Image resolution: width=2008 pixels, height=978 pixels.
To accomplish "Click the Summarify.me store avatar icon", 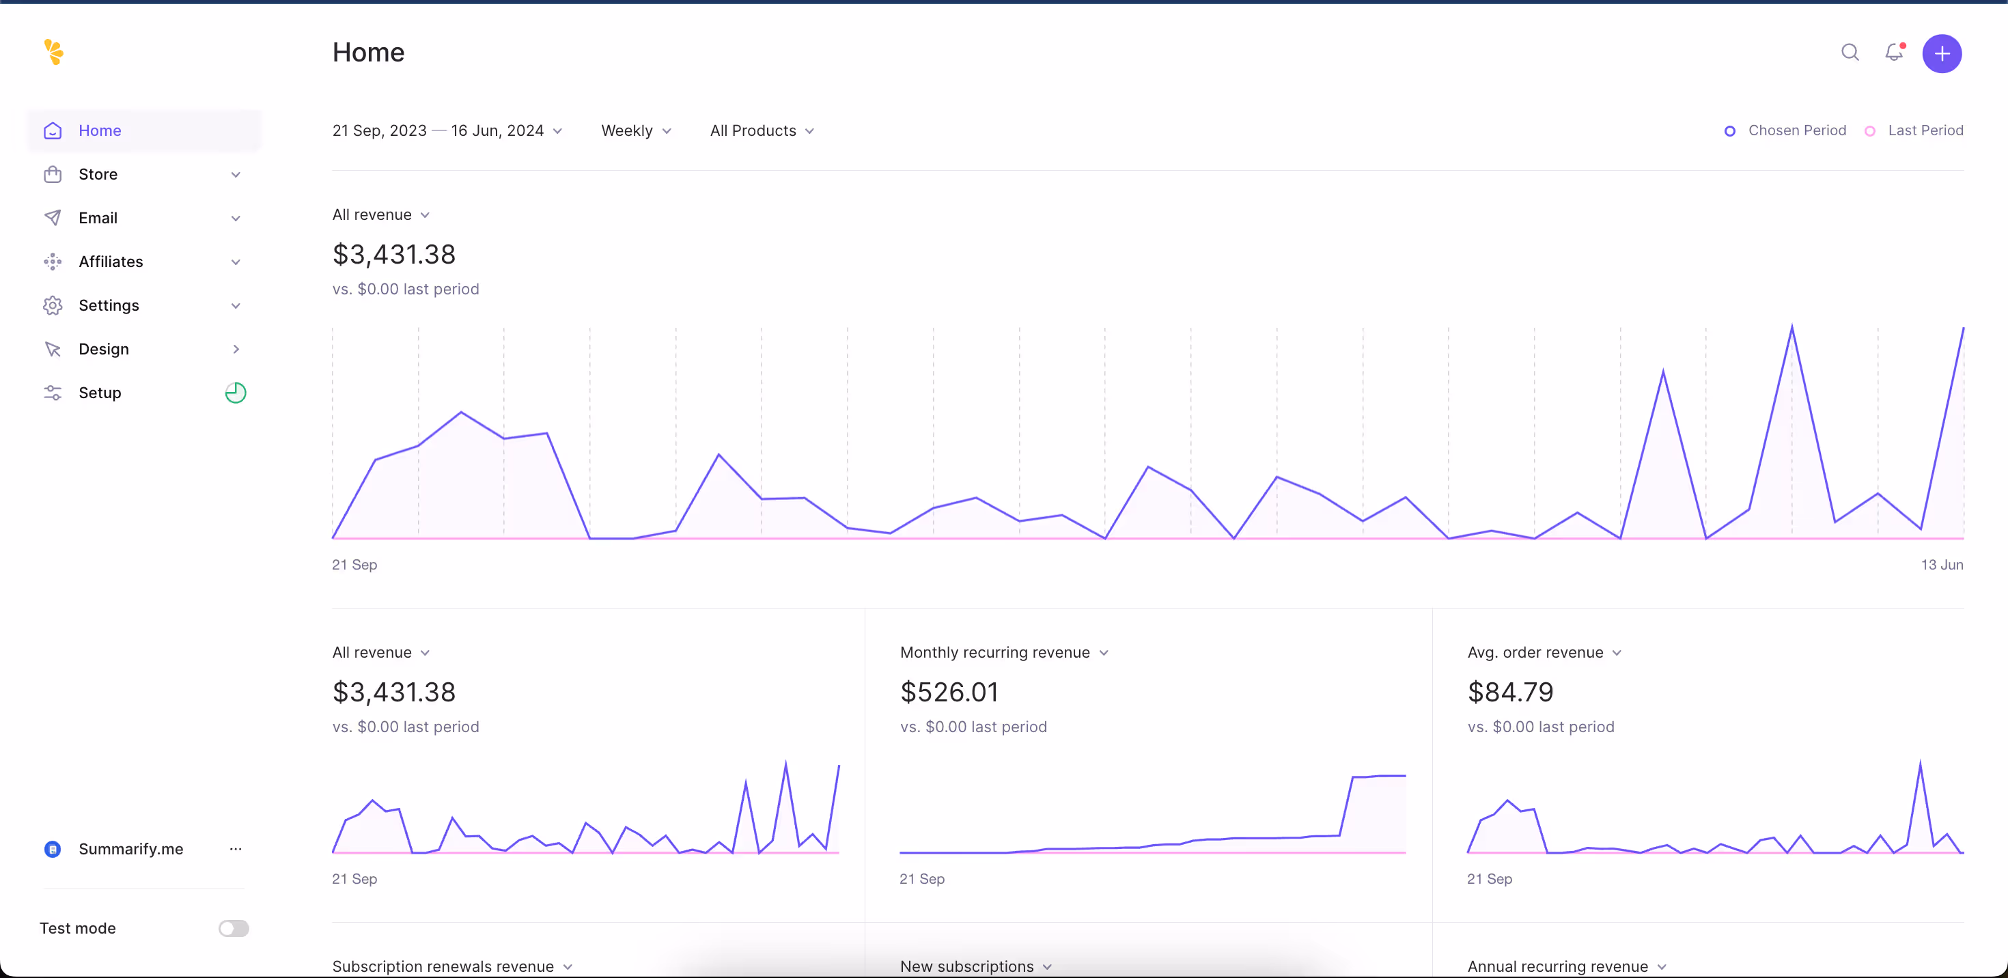I will 52,849.
